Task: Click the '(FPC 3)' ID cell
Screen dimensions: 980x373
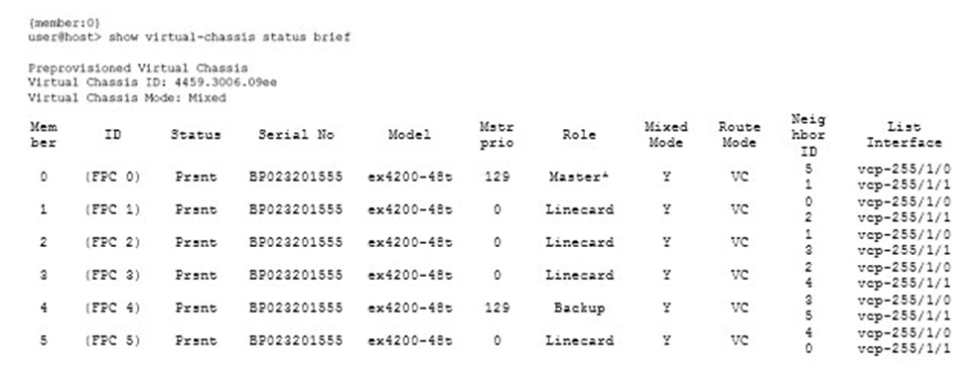Action: [112, 275]
